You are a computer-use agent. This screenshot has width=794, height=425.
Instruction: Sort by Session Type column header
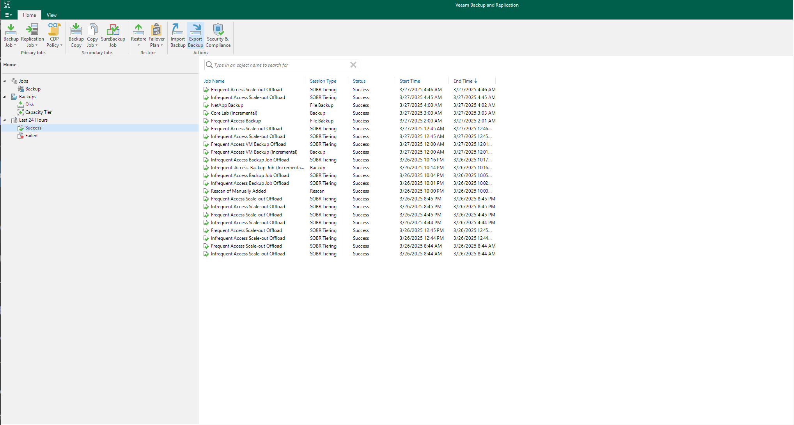pos(323,81)
